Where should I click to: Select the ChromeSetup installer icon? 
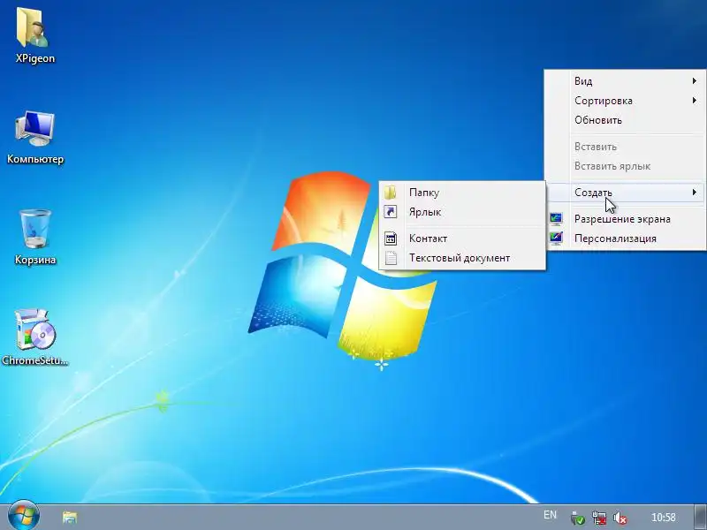tap(34, 329)
